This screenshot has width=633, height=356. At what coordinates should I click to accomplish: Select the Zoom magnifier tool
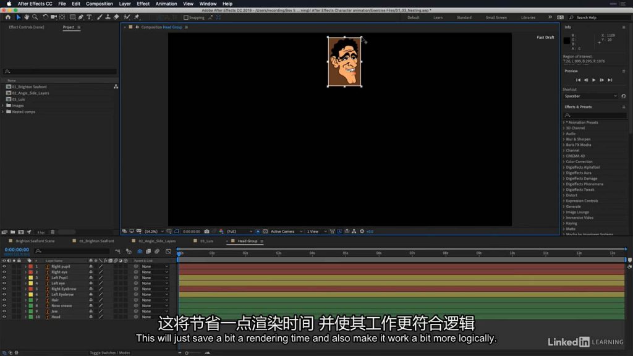(x=35, y=17)
